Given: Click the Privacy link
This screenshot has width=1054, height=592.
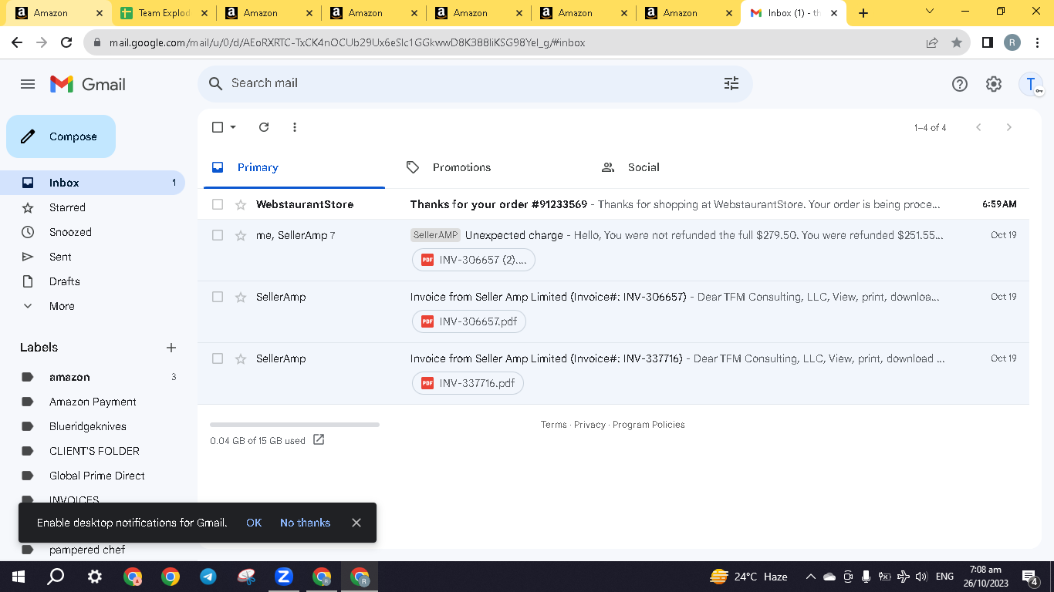Looking at the screenshot, I should pyautogui.click(x=589, y=425).
